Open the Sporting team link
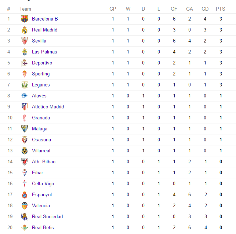 [41, 74]
